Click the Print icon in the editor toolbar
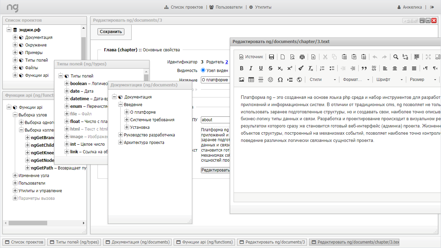The height and width of the screenshot is (248, 441). click(x=302, y=57)
